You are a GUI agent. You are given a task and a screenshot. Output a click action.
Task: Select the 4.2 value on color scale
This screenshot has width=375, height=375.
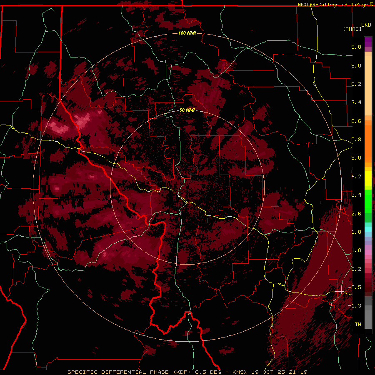point(356,177)
